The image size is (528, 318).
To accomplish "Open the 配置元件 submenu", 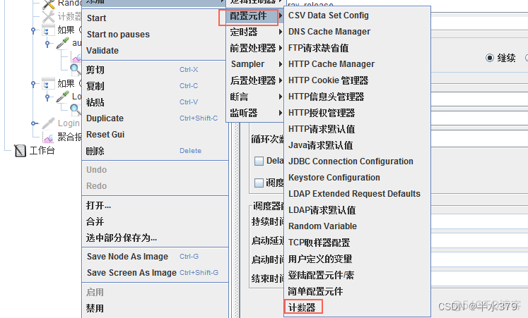I will [255, 16].
